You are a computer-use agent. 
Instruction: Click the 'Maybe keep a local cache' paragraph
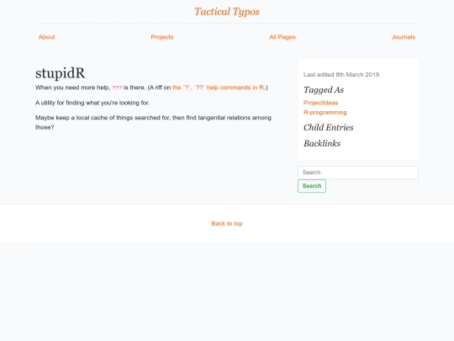click(153, 122)
